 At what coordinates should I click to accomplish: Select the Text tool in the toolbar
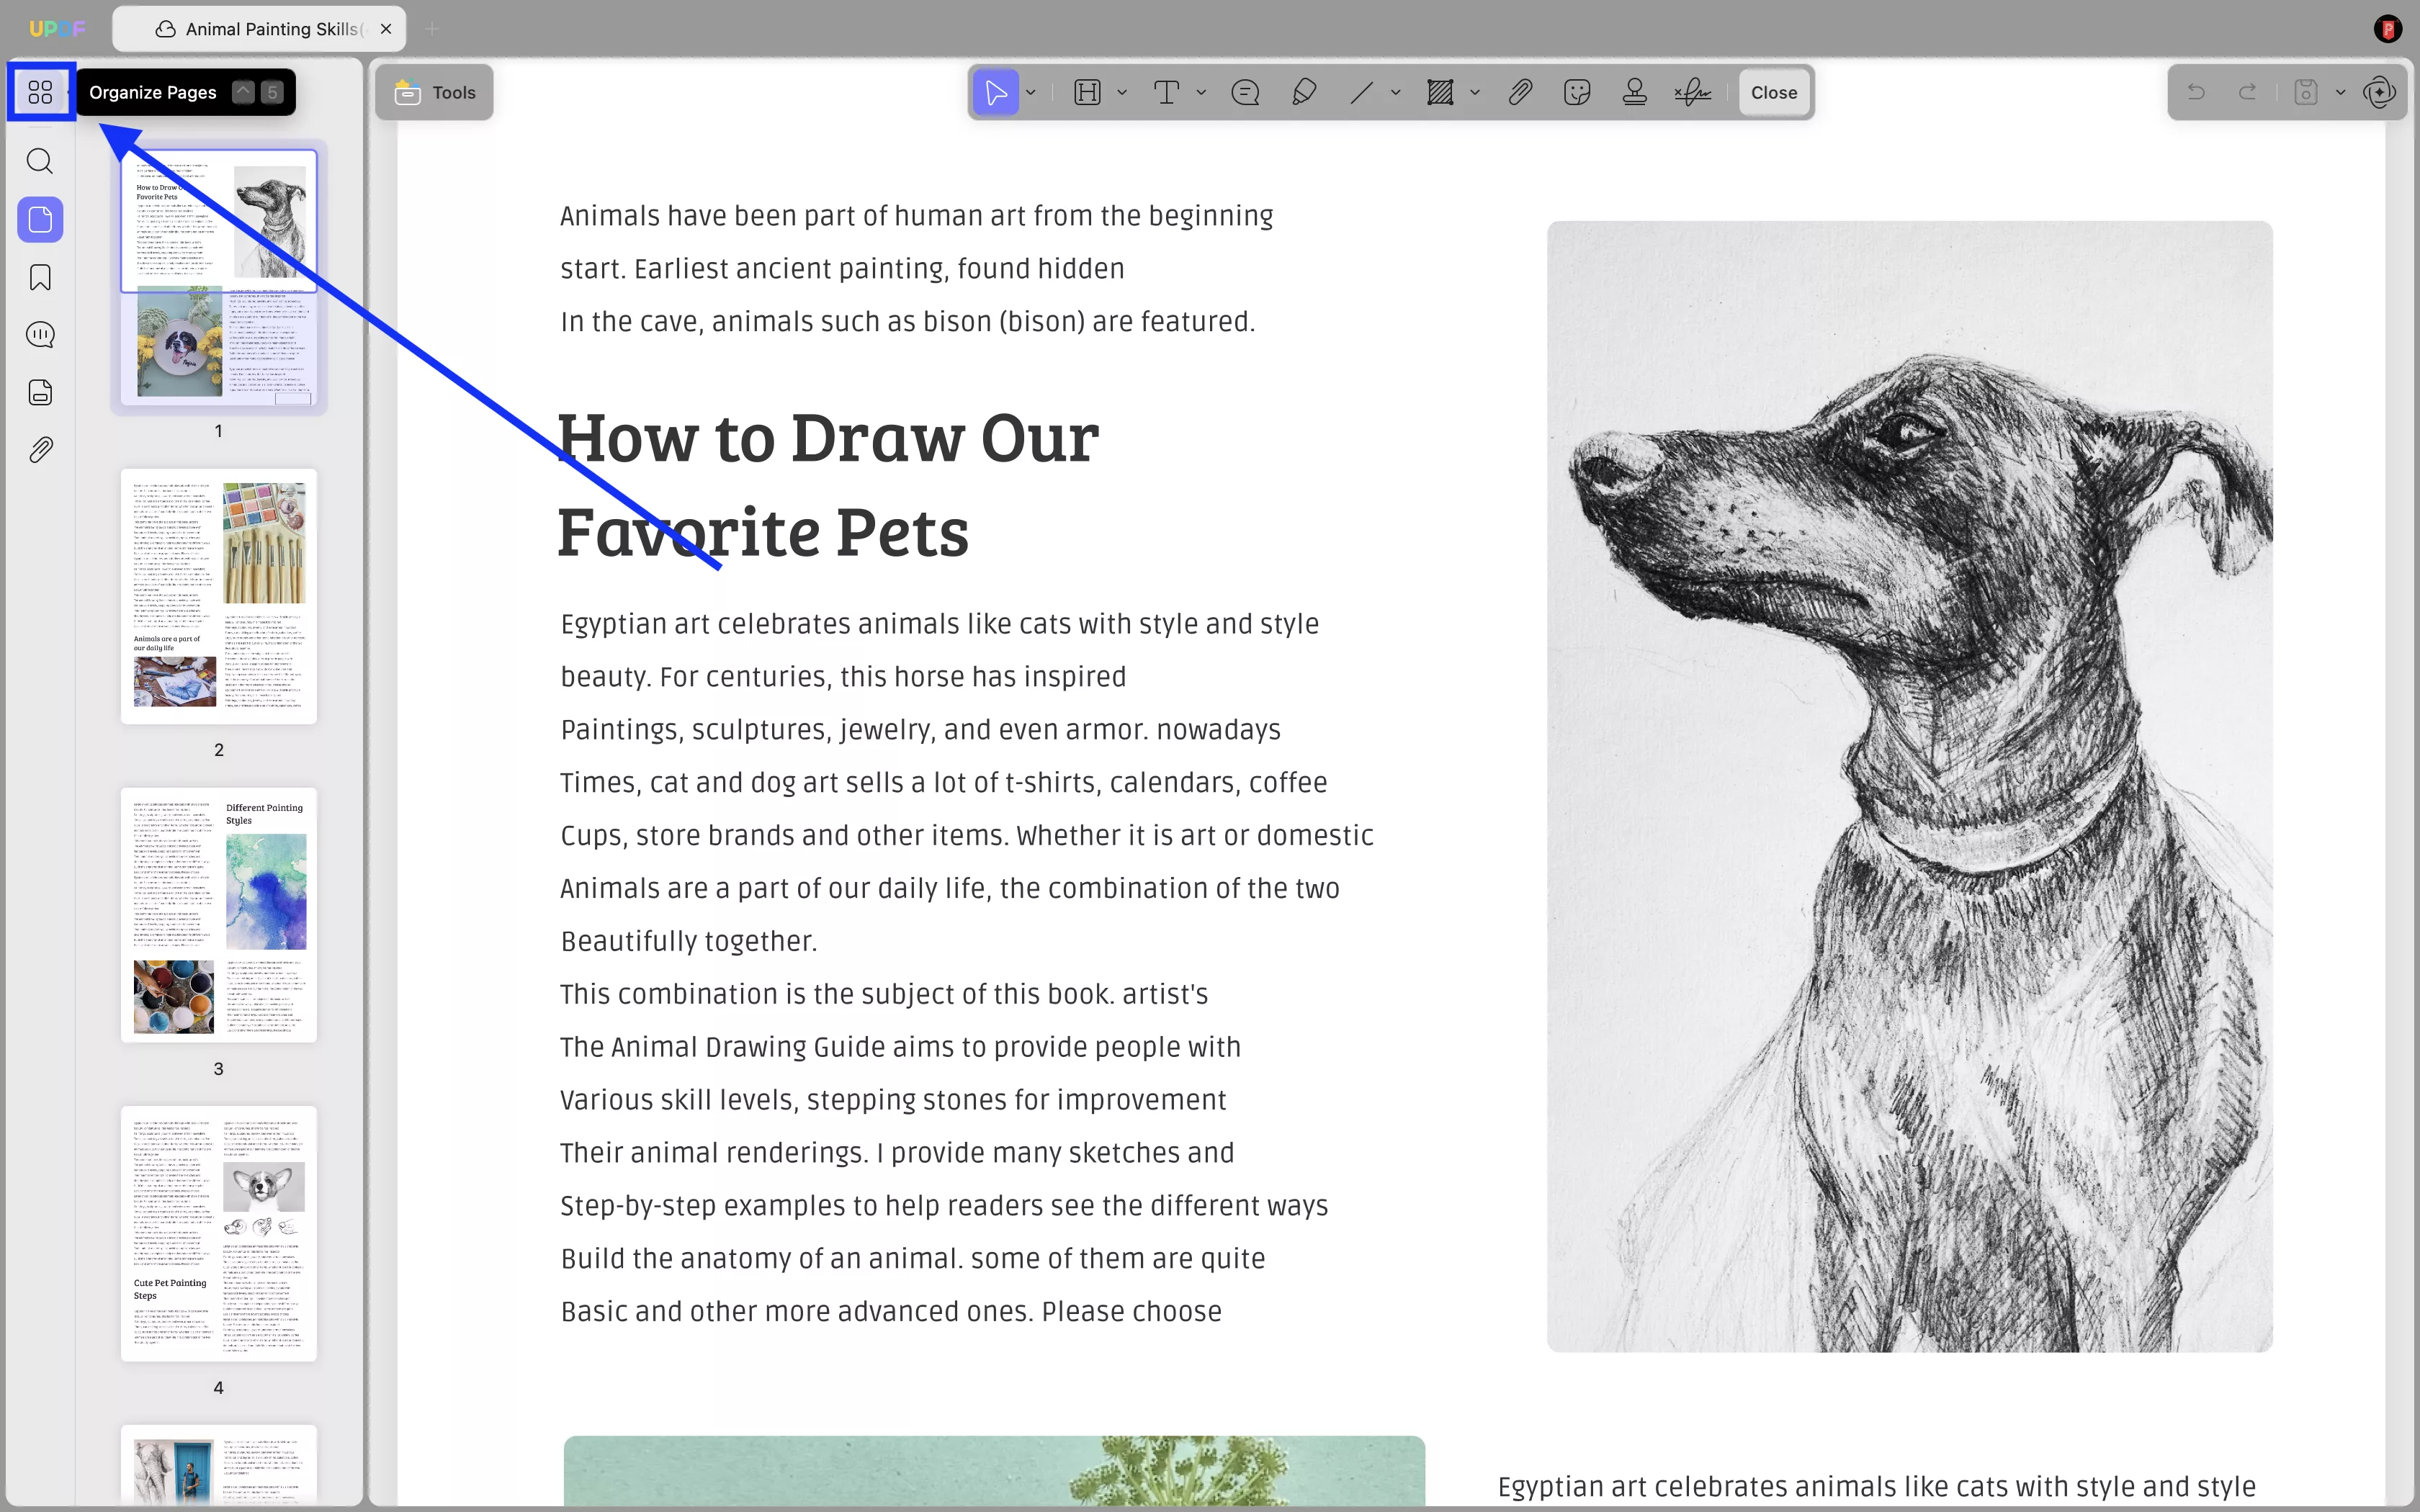tap(1167, 92)
